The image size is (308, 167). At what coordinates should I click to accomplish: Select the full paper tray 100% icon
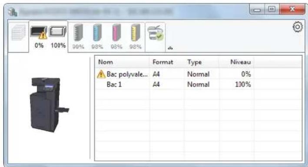pos(57,31)
